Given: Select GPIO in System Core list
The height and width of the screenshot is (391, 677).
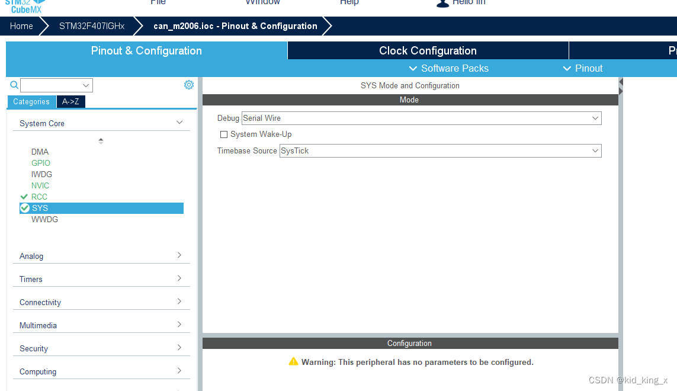Looking at the screenshot, I should [41, 163].
